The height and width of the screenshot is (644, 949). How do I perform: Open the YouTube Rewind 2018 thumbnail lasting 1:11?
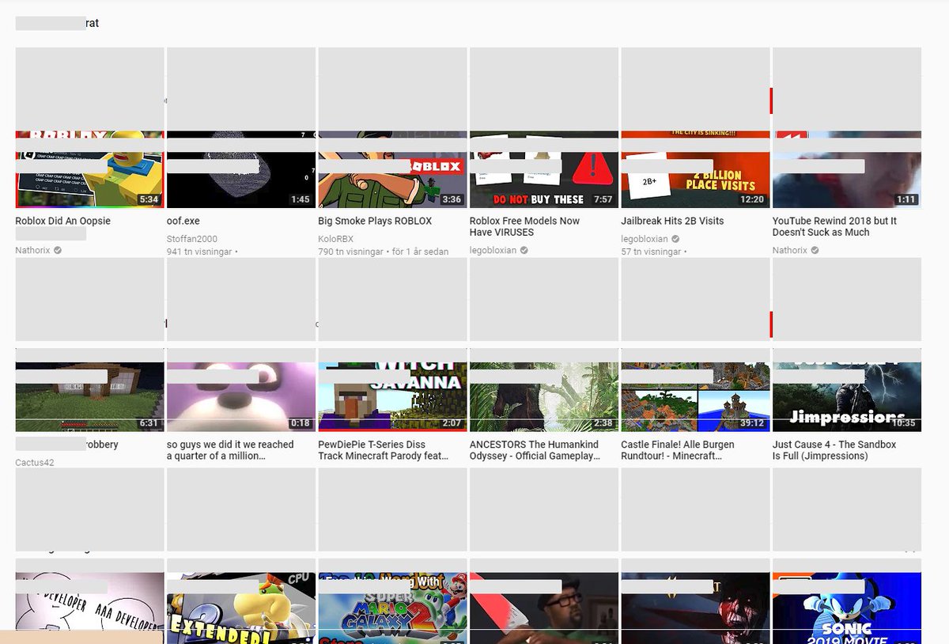pyautogui.click(x=847, y=169)
